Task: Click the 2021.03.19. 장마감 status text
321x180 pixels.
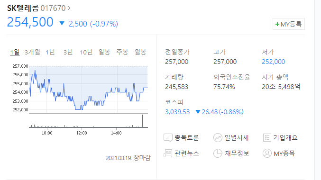Action: point(128,158)
